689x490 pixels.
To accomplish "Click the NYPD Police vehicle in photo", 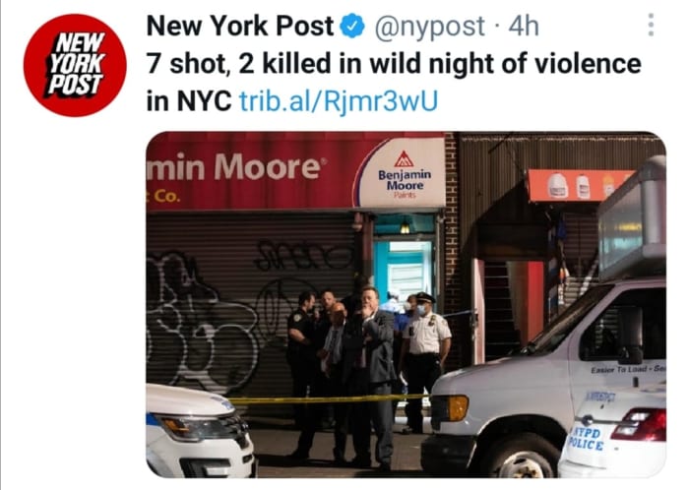I will pyautogui.click(x=612, y=433).
